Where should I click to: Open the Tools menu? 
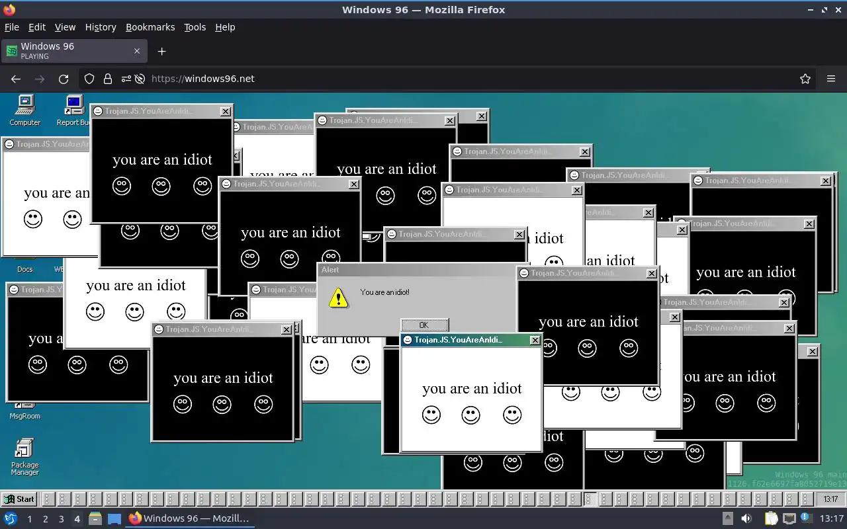coord(195,27)
